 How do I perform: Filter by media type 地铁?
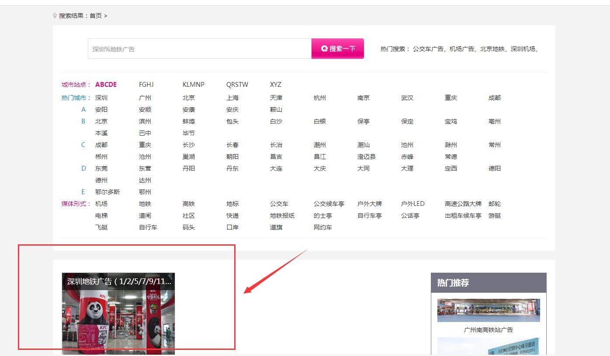pyautogui.click(x=145, y=204)
